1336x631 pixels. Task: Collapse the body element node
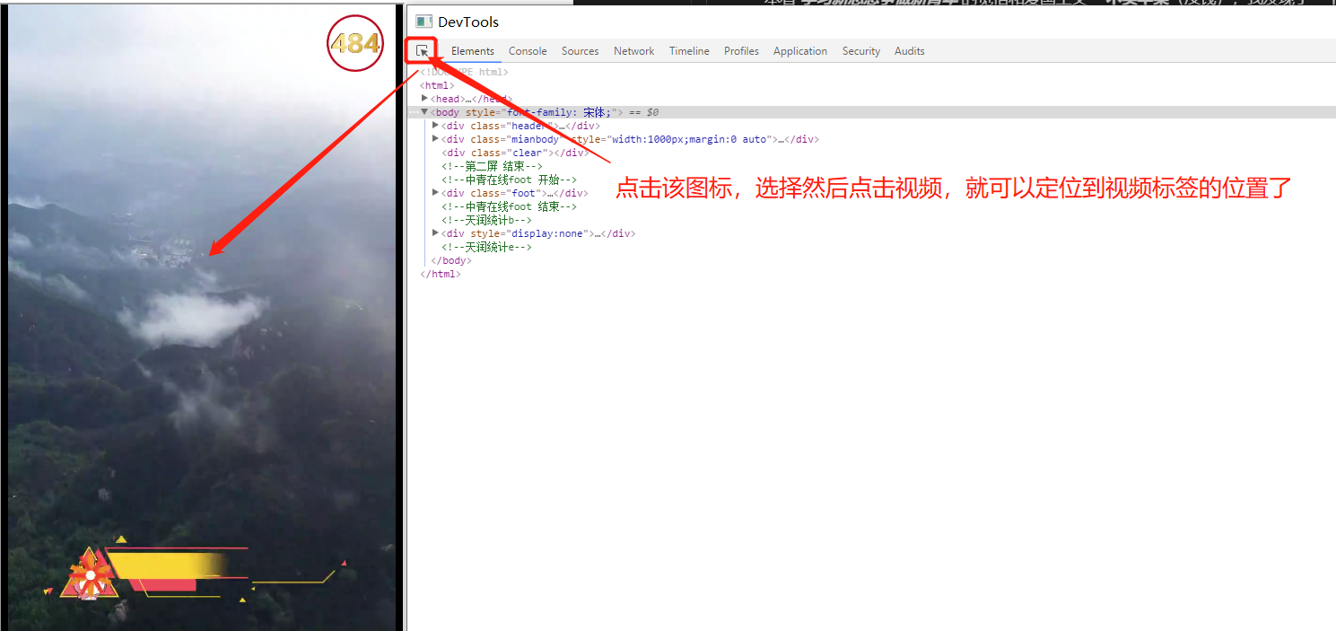425,112
